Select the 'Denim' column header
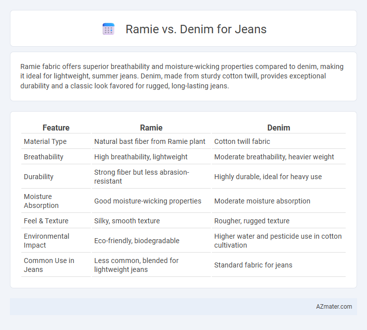The width and height of the screenshot is (367, 330). click(x=279, y=128)
